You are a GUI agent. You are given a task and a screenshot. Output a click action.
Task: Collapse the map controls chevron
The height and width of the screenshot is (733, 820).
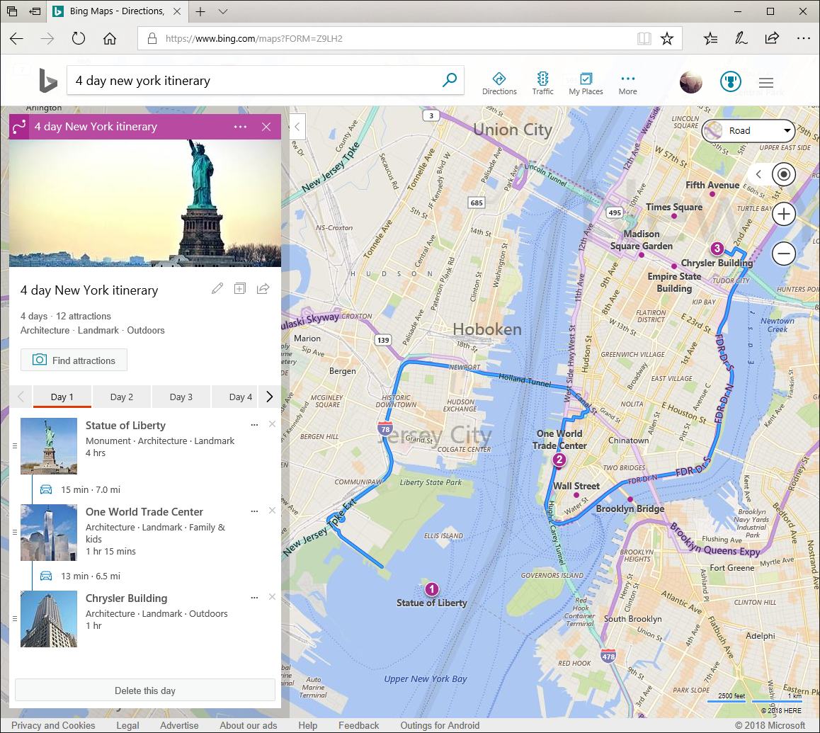point(759,174)
